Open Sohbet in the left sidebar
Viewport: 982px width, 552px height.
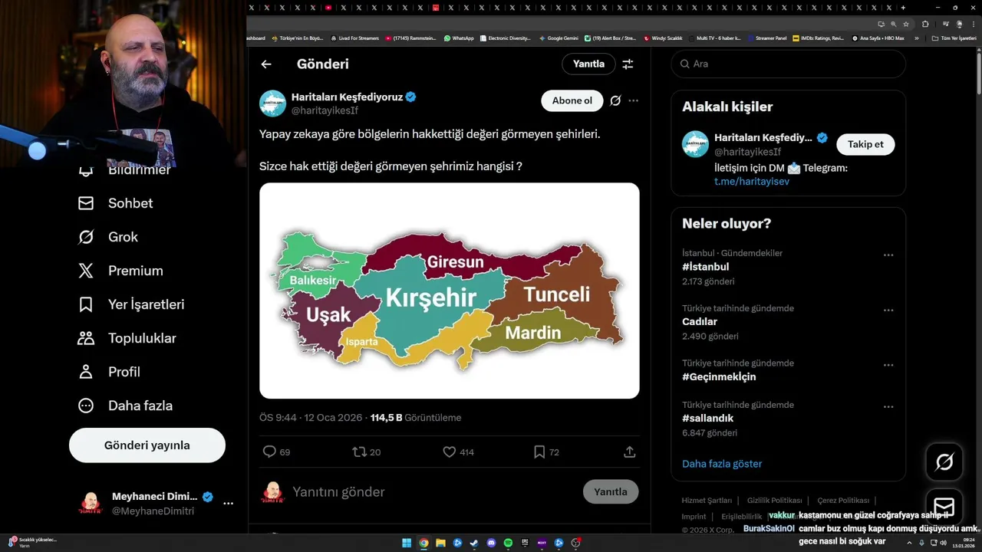point(115,203)
